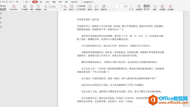
Task: Fit page to width (适合宽度)
Action: [x=81, y=6]
